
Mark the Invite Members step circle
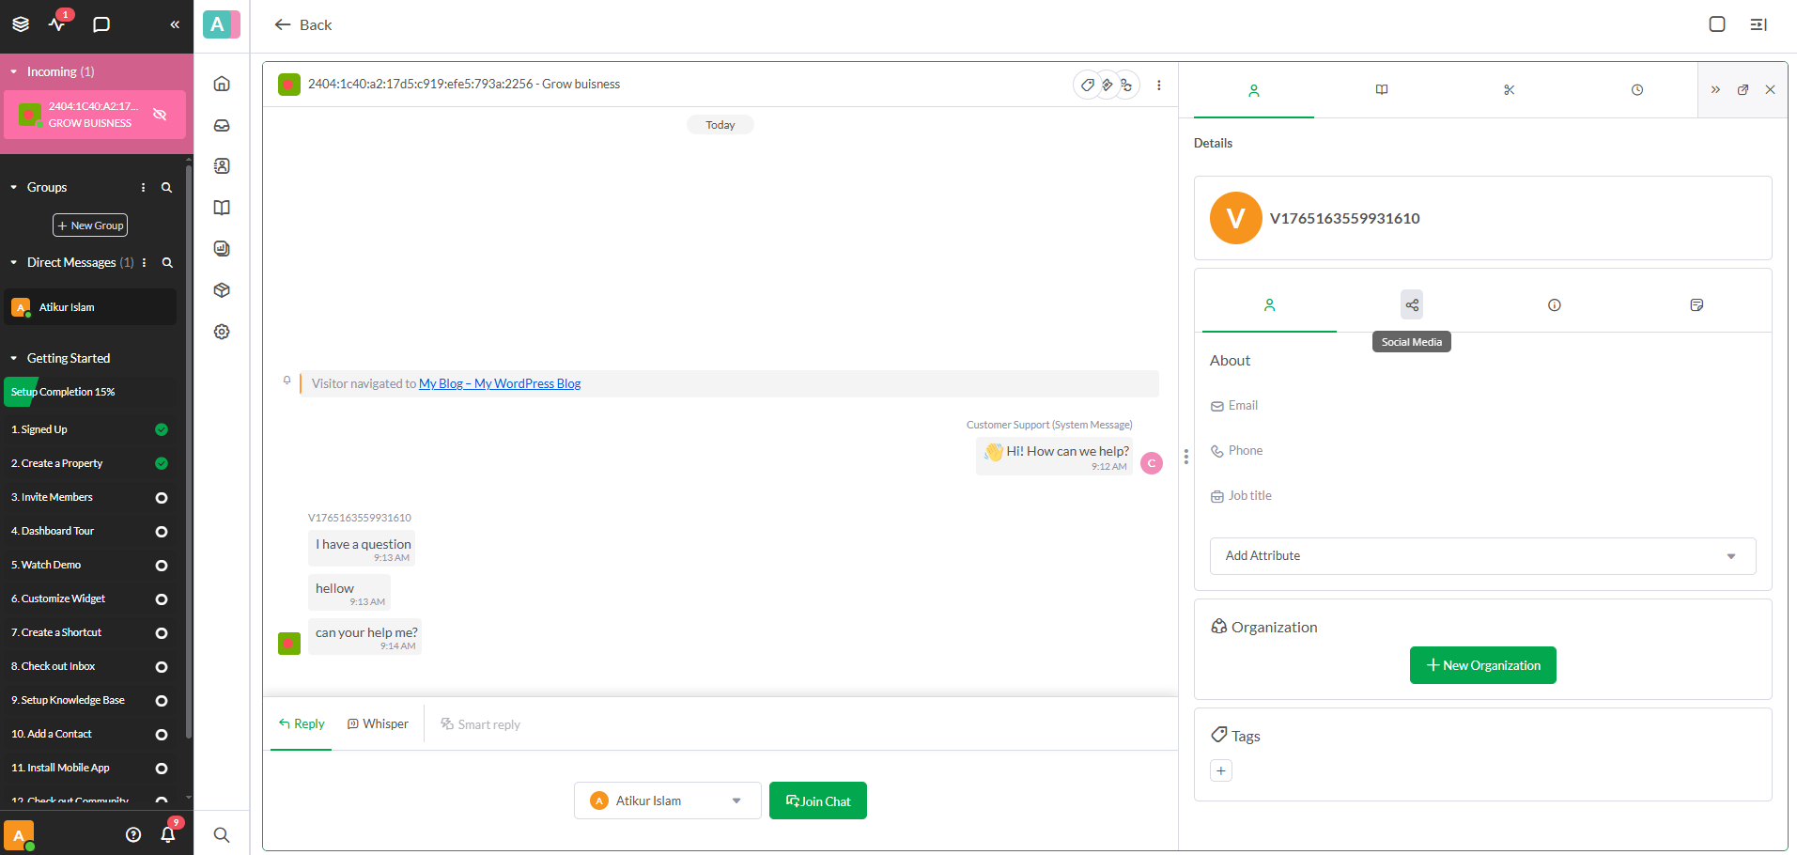point(162,498)
